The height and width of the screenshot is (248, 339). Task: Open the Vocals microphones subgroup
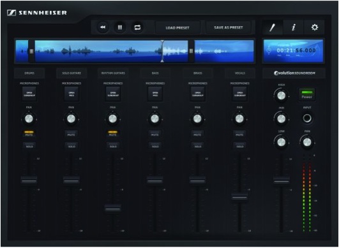click(x=239, y=94)
